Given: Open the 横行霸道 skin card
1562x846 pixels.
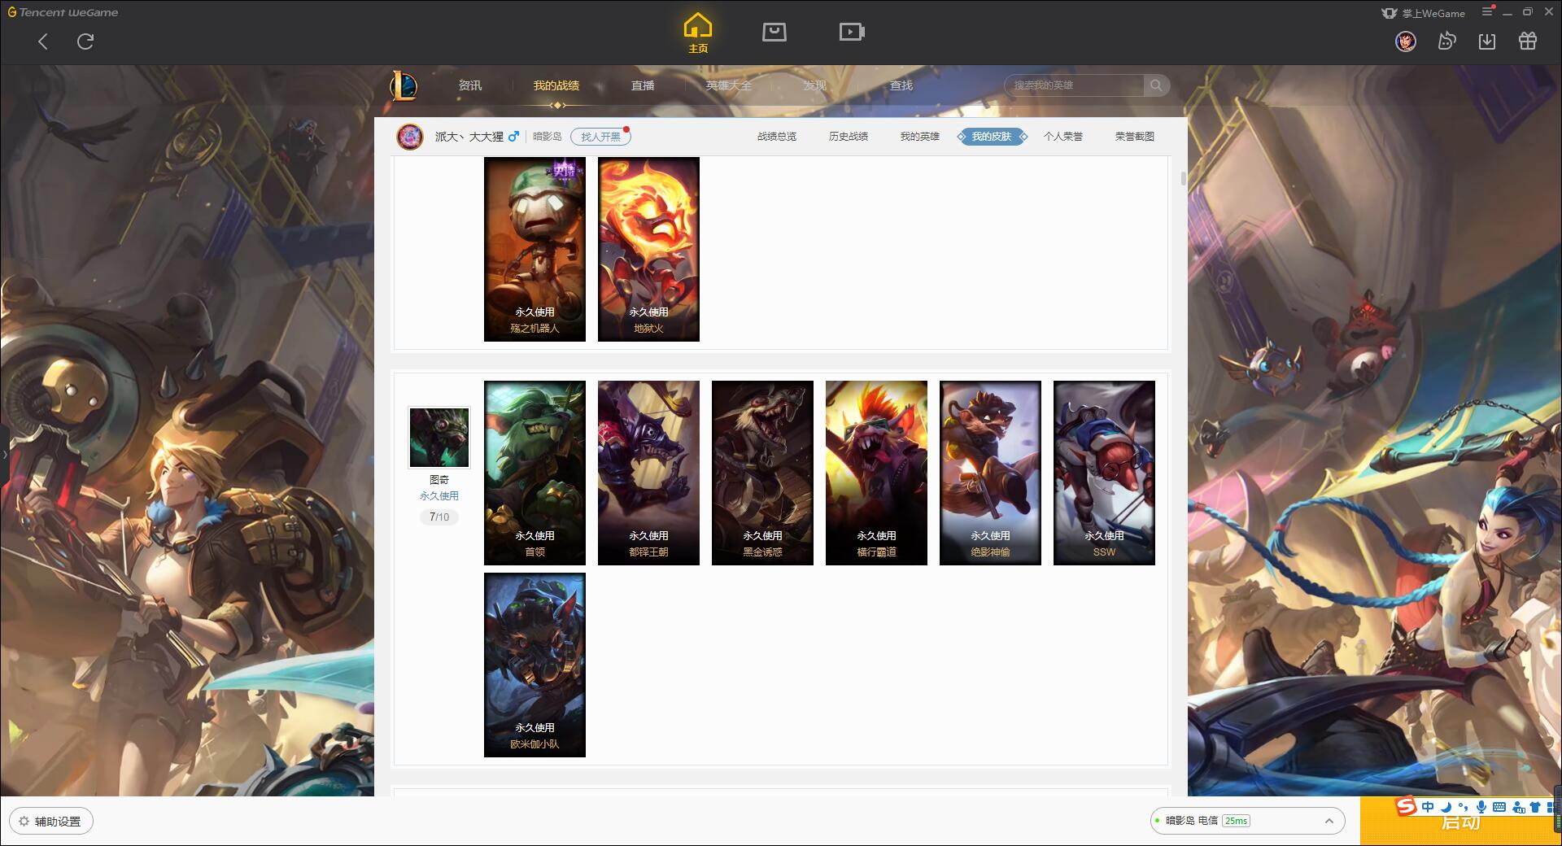Looking at the screenshot, I should click(x=876, y=473).
